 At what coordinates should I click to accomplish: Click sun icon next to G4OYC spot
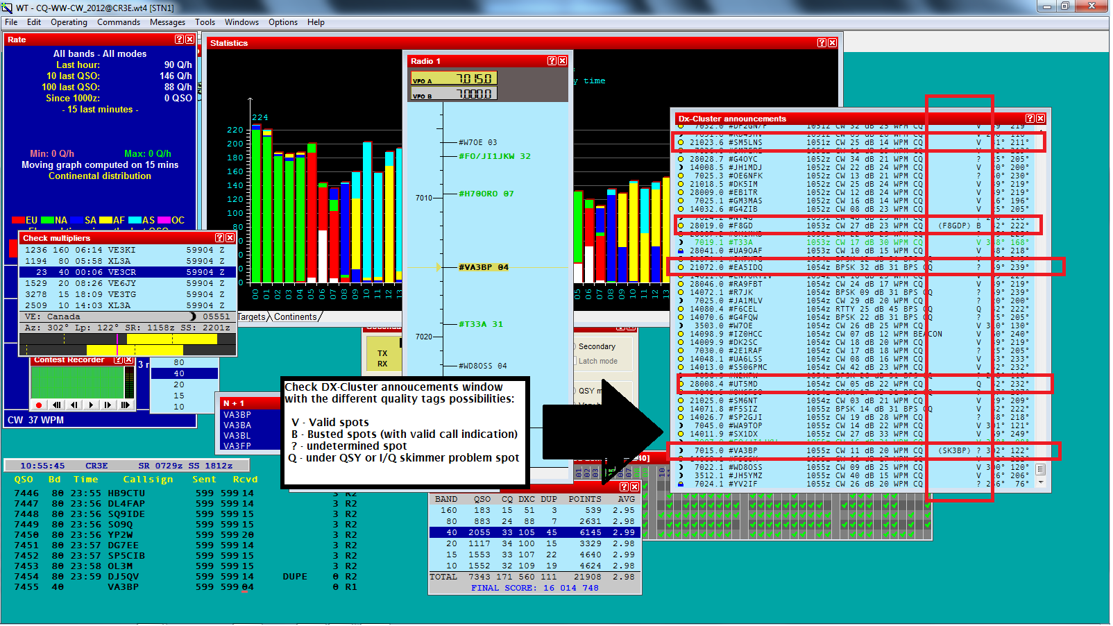[x=681, y=159]
